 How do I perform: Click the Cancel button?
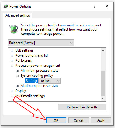coord(79,120)
